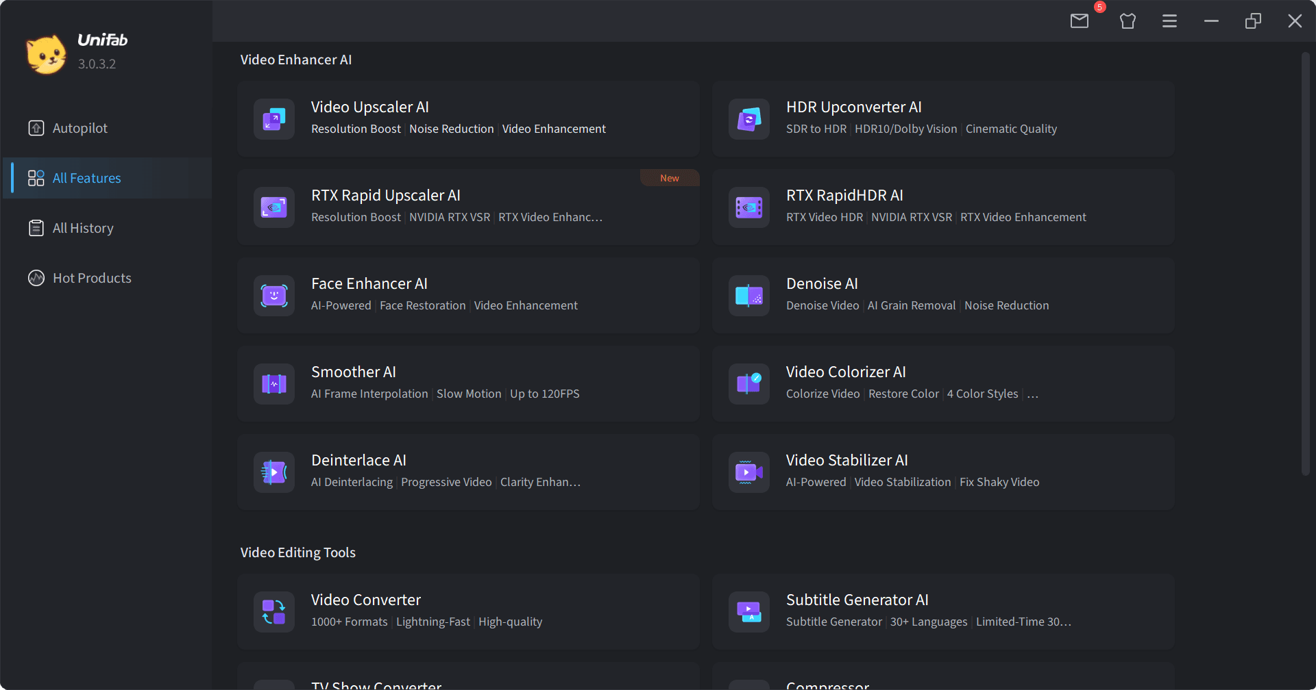Switch to the Autopilot tab
The height and width of the screenshot is (690, 1316).
pos(80,128)
